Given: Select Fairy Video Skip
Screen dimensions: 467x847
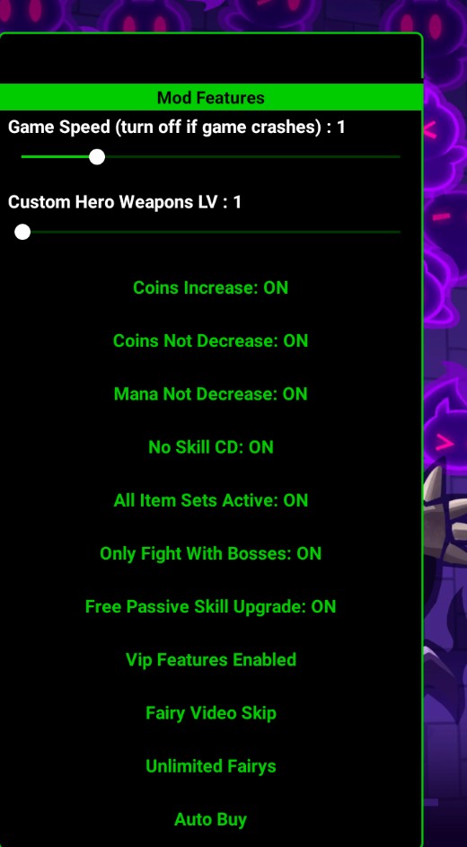Looking at the screenshot, I should (210, 713).
